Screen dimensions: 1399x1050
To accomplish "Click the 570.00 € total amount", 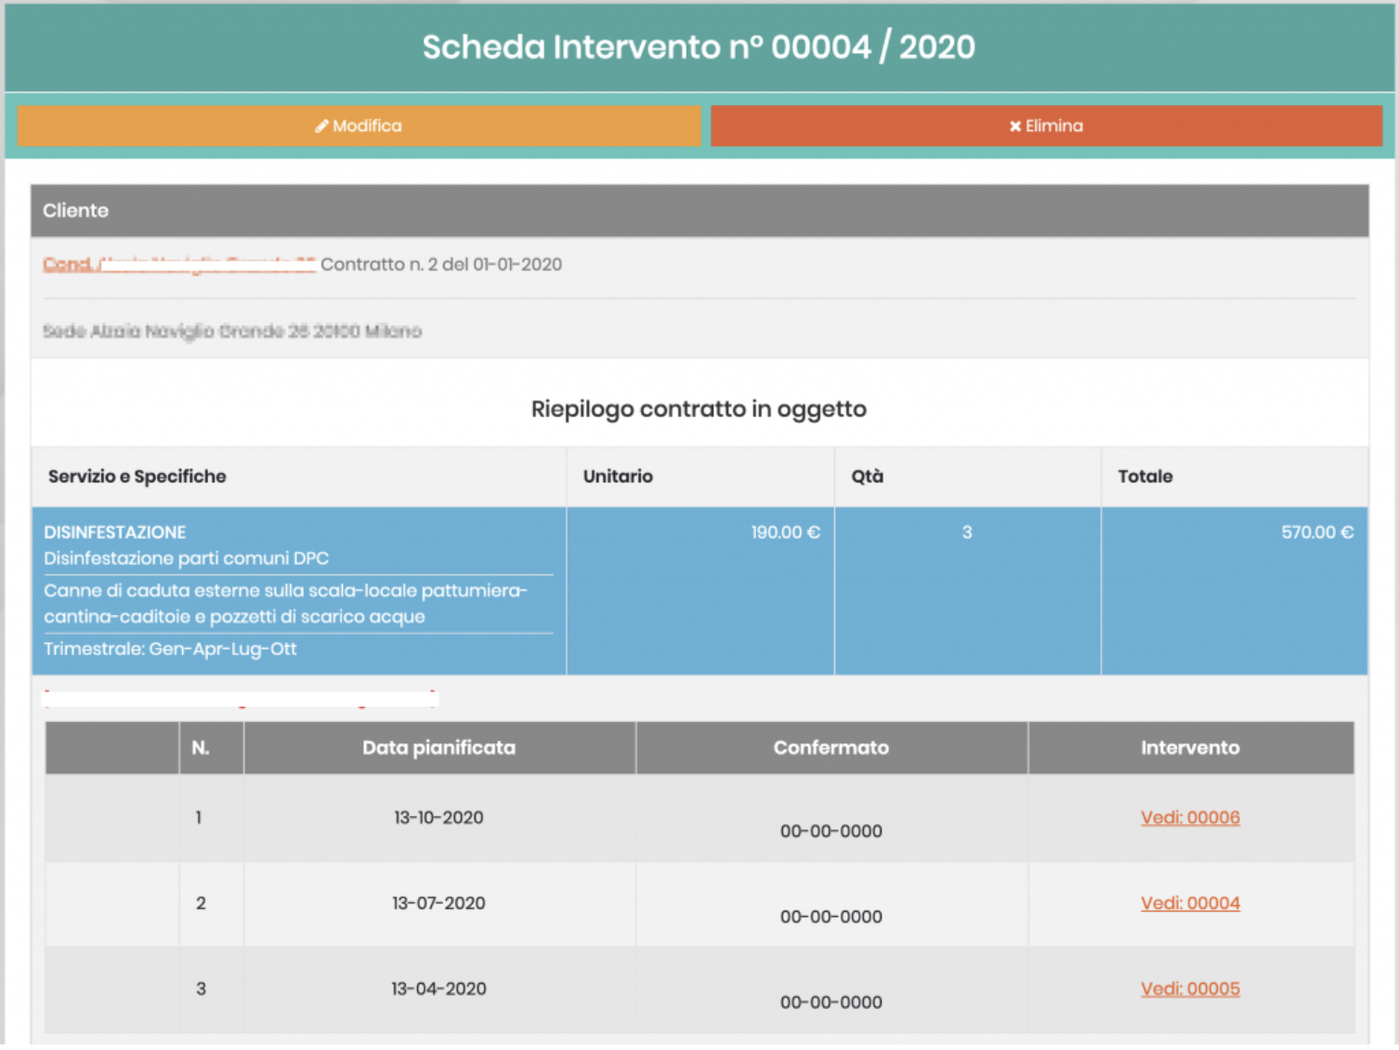I will click(x=1316, y=532).
